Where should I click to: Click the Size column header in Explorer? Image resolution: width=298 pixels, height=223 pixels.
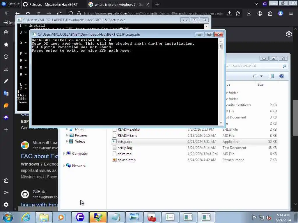coord(260,84)
